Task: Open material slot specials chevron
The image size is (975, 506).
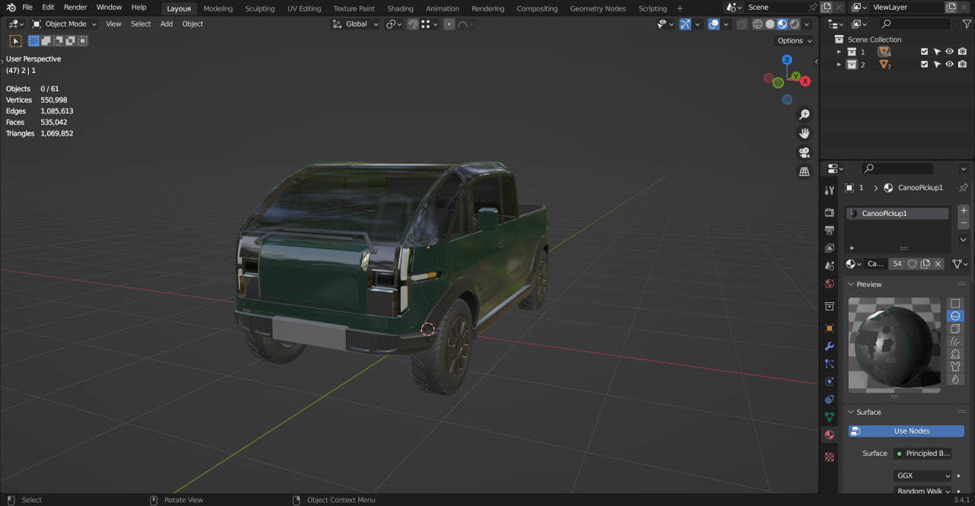Action: click(964, 240)
